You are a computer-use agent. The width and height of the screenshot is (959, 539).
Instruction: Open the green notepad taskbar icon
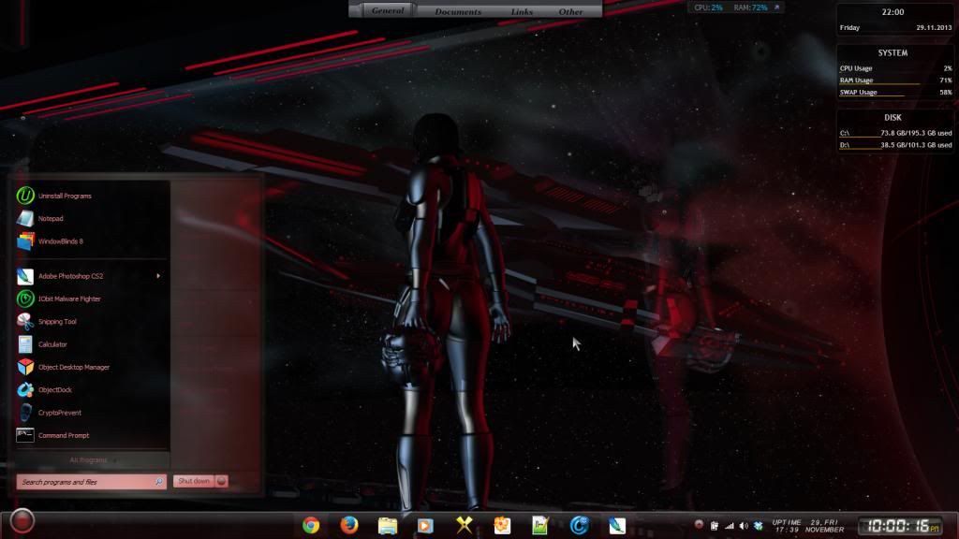tap(540, 525)
